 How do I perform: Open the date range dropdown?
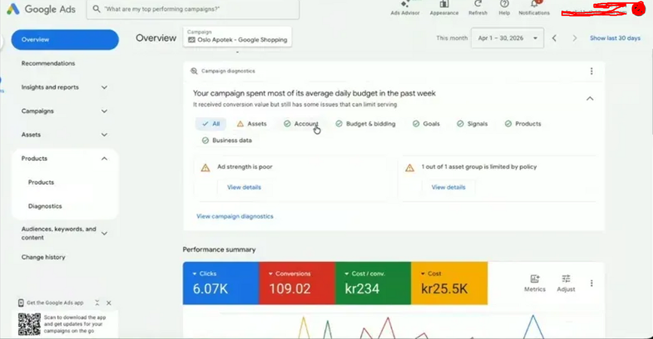tap(508, 38)
